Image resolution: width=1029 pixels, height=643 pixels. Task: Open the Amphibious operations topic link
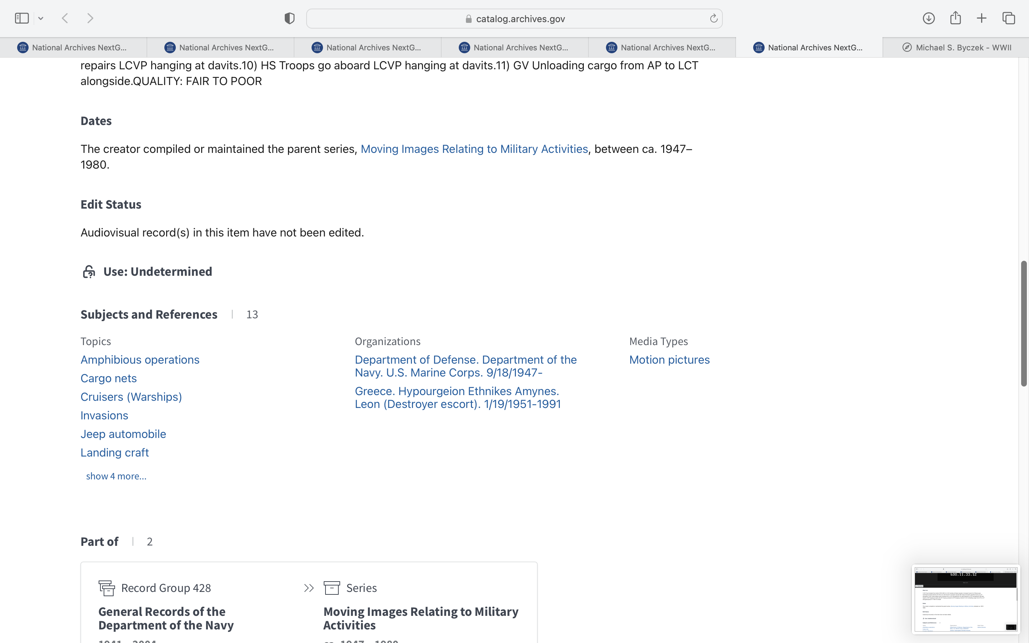coord(140,360)
